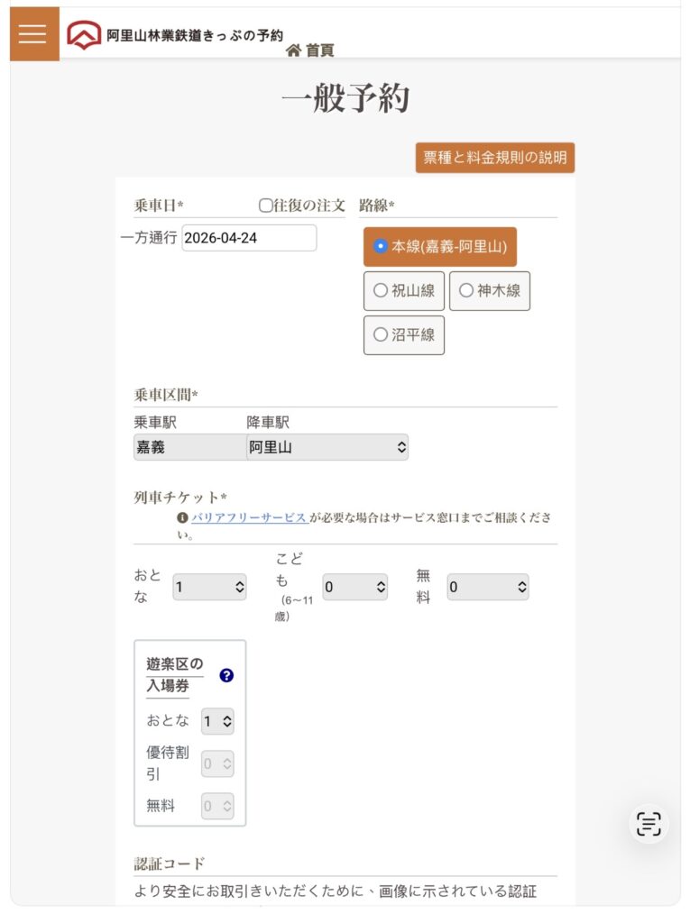Click the home icon labeled 首頁
Viewport: 690px width, 923px height.
[x=293, y=50]
